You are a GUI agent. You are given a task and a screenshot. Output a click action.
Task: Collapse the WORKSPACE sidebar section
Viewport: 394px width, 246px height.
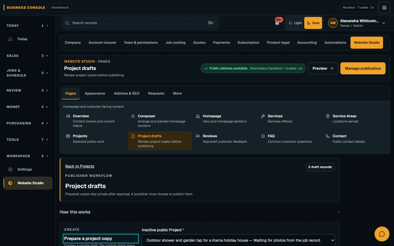27,156
